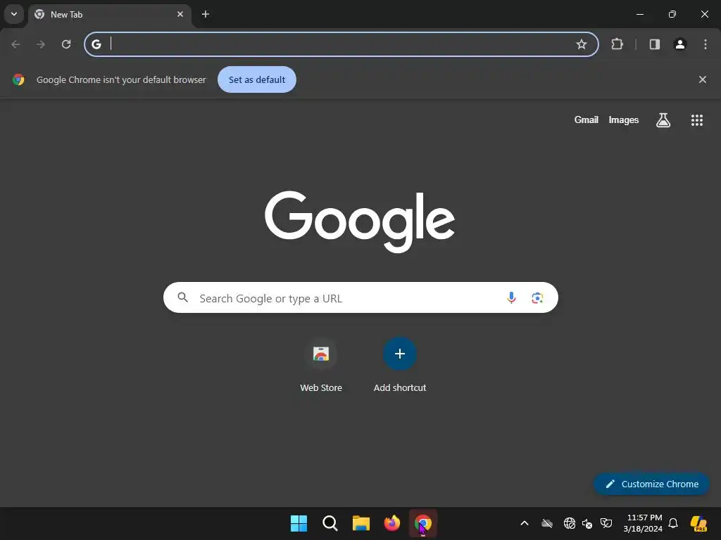Click the muted volume tray icon
The width and height of the screenshot is (721, 540).
tap(587, 523)
